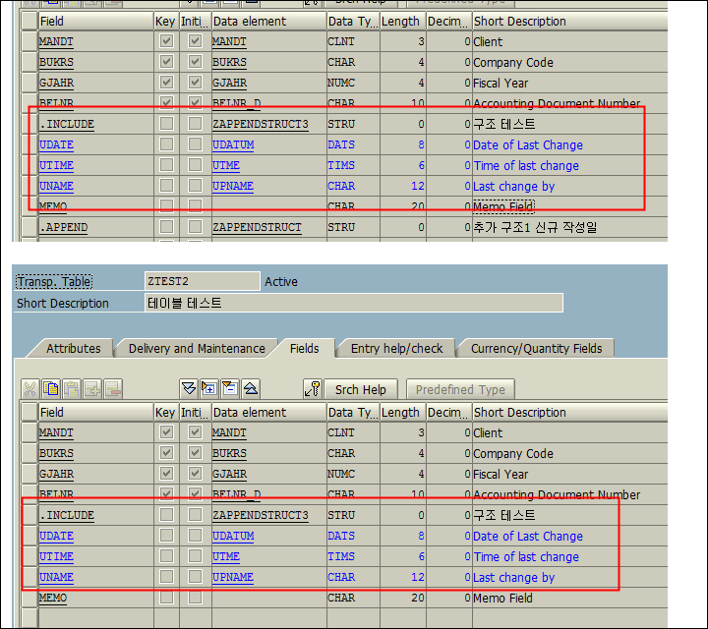Click the Predefined Type button
The image size is (708, 629).
[x=460, y=389]
